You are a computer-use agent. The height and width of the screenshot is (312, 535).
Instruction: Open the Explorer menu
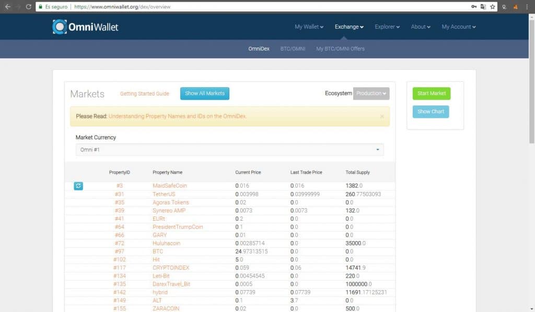click(x=387, y=27)
